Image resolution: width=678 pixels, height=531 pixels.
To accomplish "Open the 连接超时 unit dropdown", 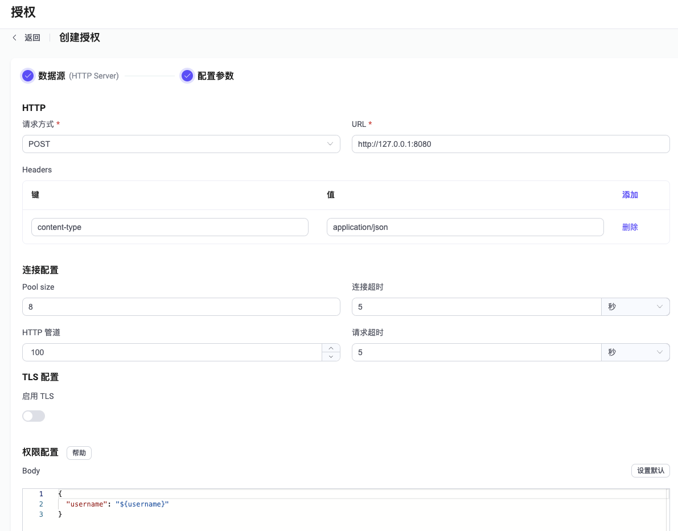I will click(x=635, y=307).
